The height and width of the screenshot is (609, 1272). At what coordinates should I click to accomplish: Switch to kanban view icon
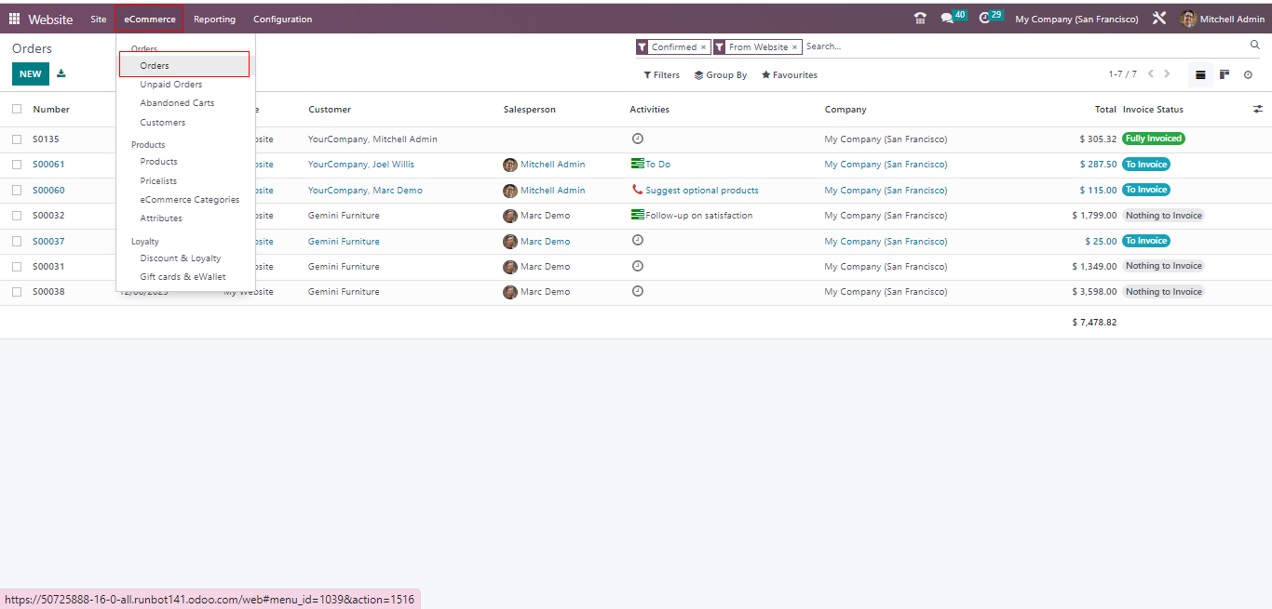[x=1225, y=74]
